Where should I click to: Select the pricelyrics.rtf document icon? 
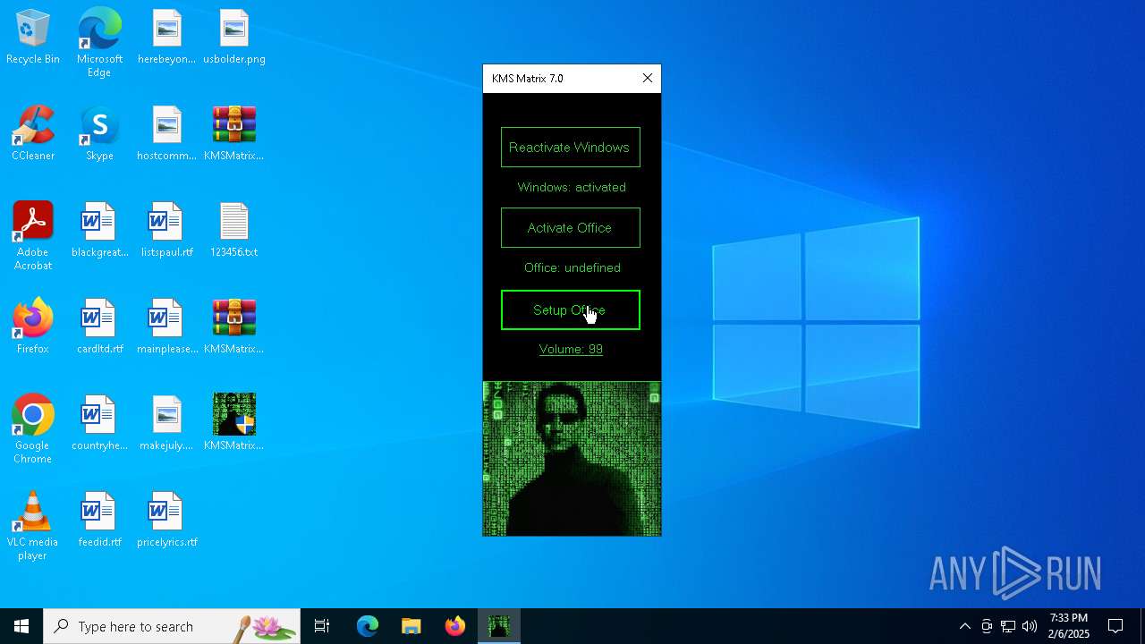[166, 521]
